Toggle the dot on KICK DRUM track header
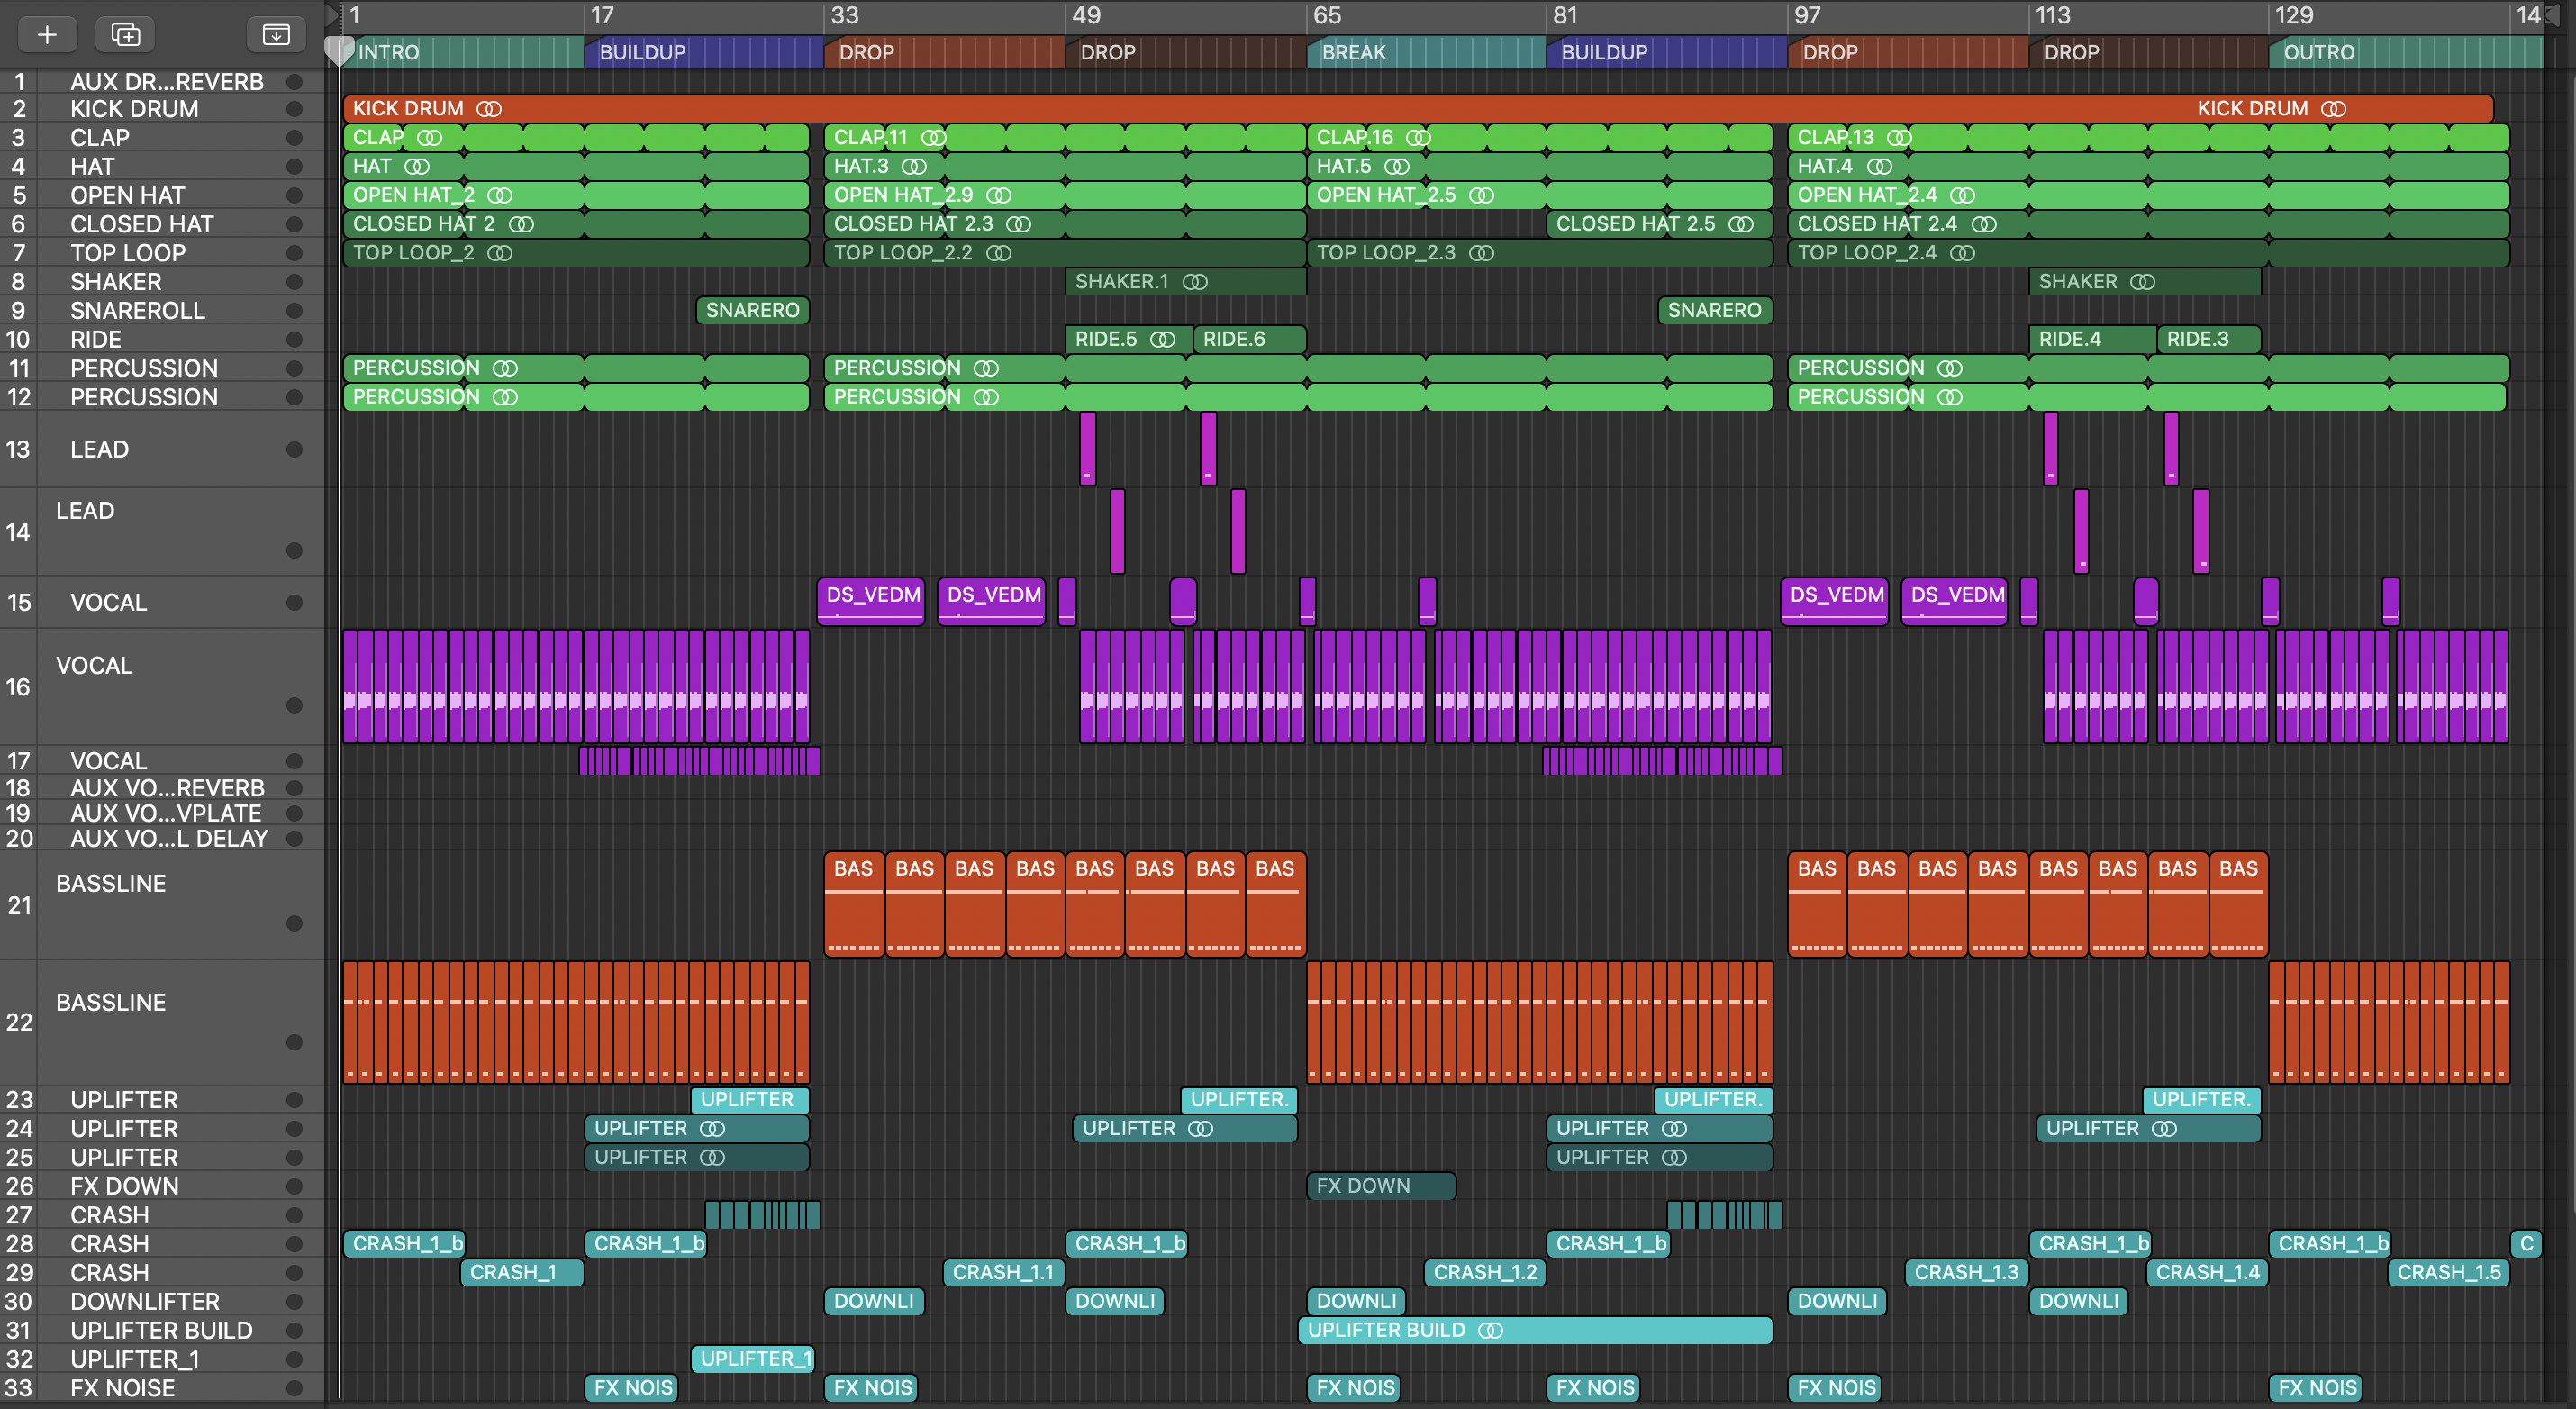2576x1409 pixels. click(x=294, y=108)
